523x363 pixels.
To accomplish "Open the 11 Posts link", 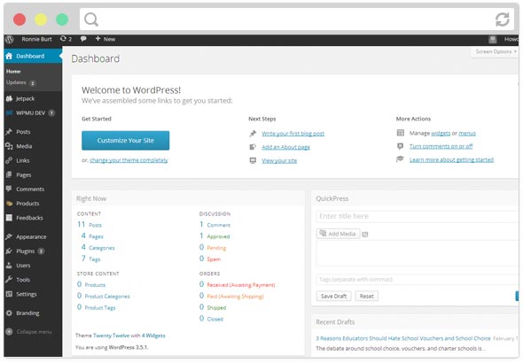I will click(x=90, y=225).
